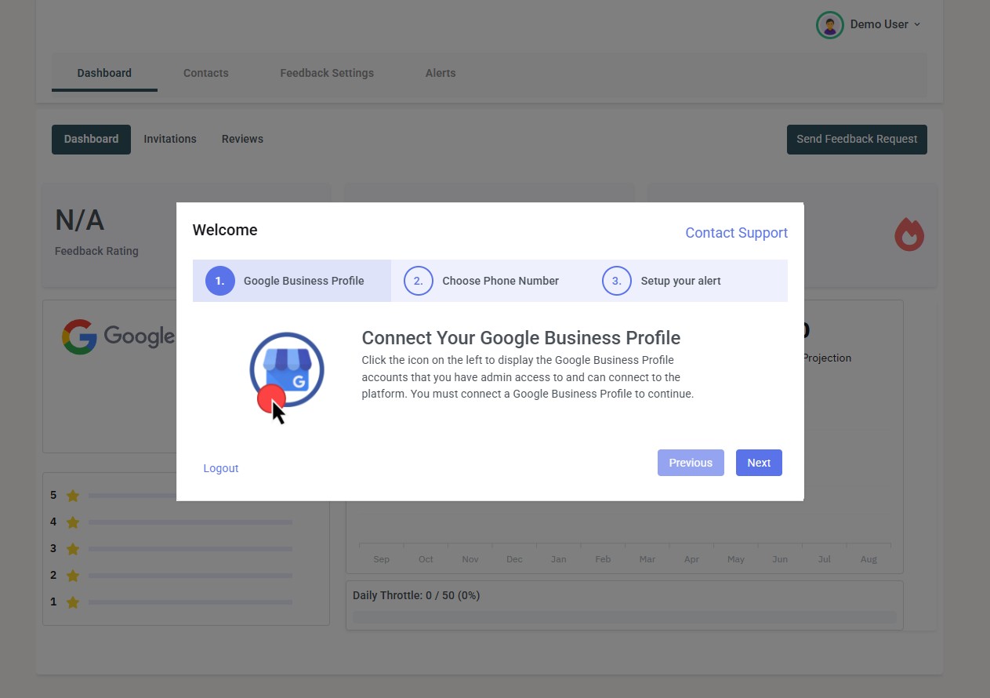Open the Reviews sub-tab
Viewport: 990px width, 698px height.
[242, 139]
